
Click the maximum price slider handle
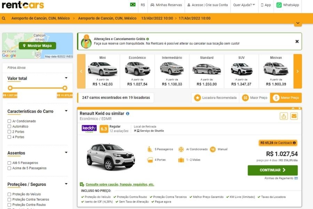coord(65,88)
